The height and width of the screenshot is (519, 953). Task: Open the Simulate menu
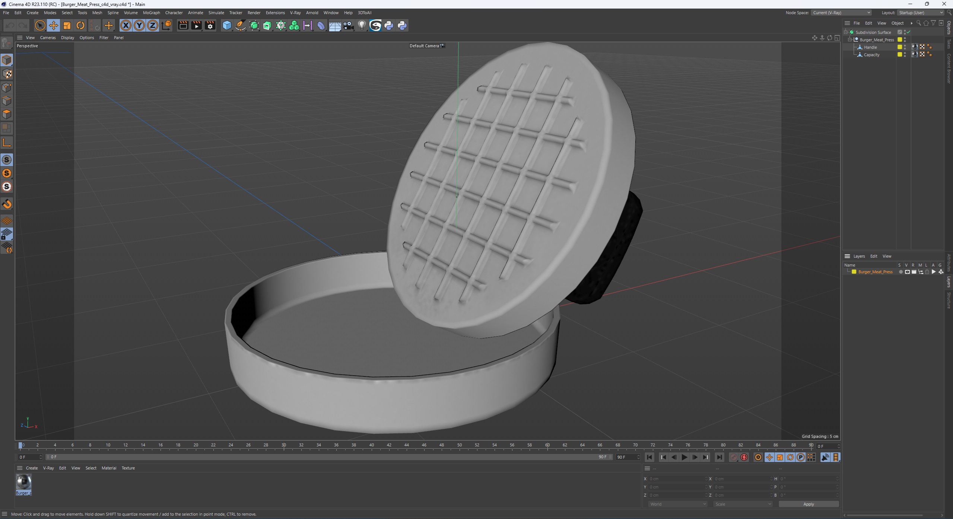(x=216, y=13)
